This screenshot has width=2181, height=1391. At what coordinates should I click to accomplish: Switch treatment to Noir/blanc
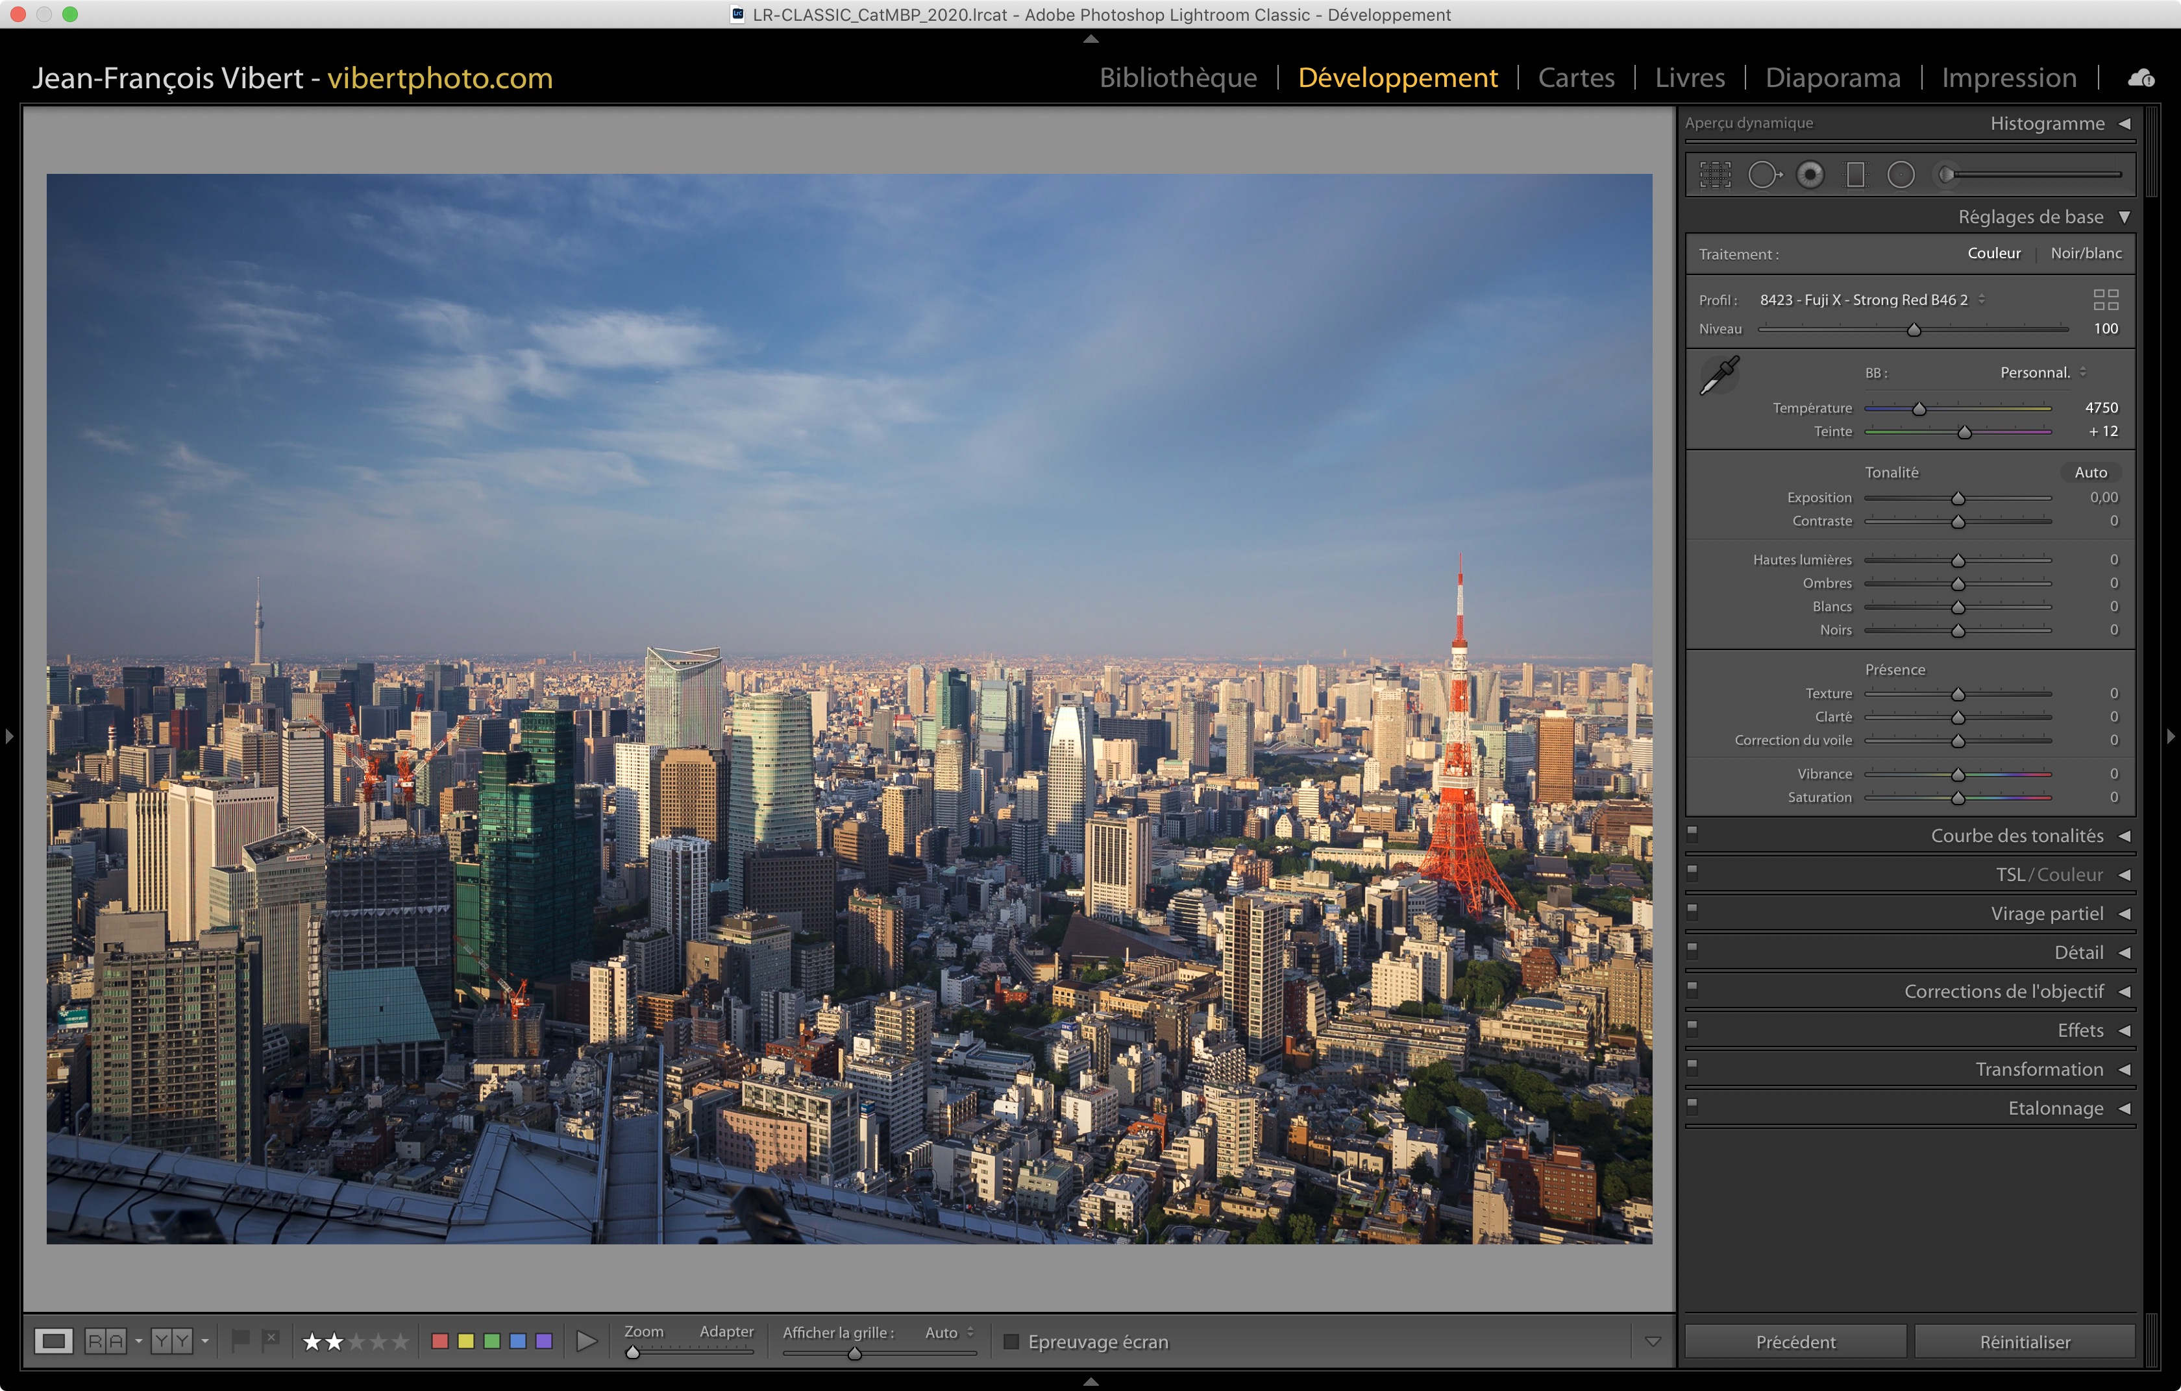(x=2086, y=254)
